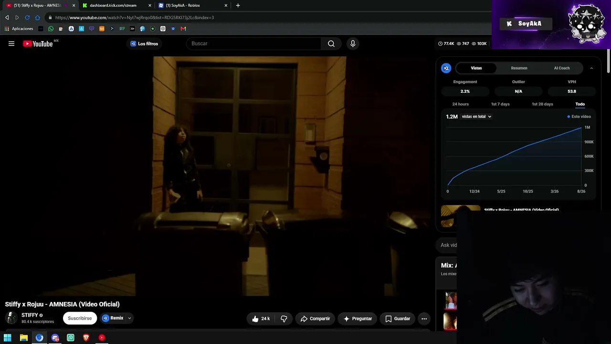
Task: Open the Los filtros button
Action: click(x=144, y=43)
